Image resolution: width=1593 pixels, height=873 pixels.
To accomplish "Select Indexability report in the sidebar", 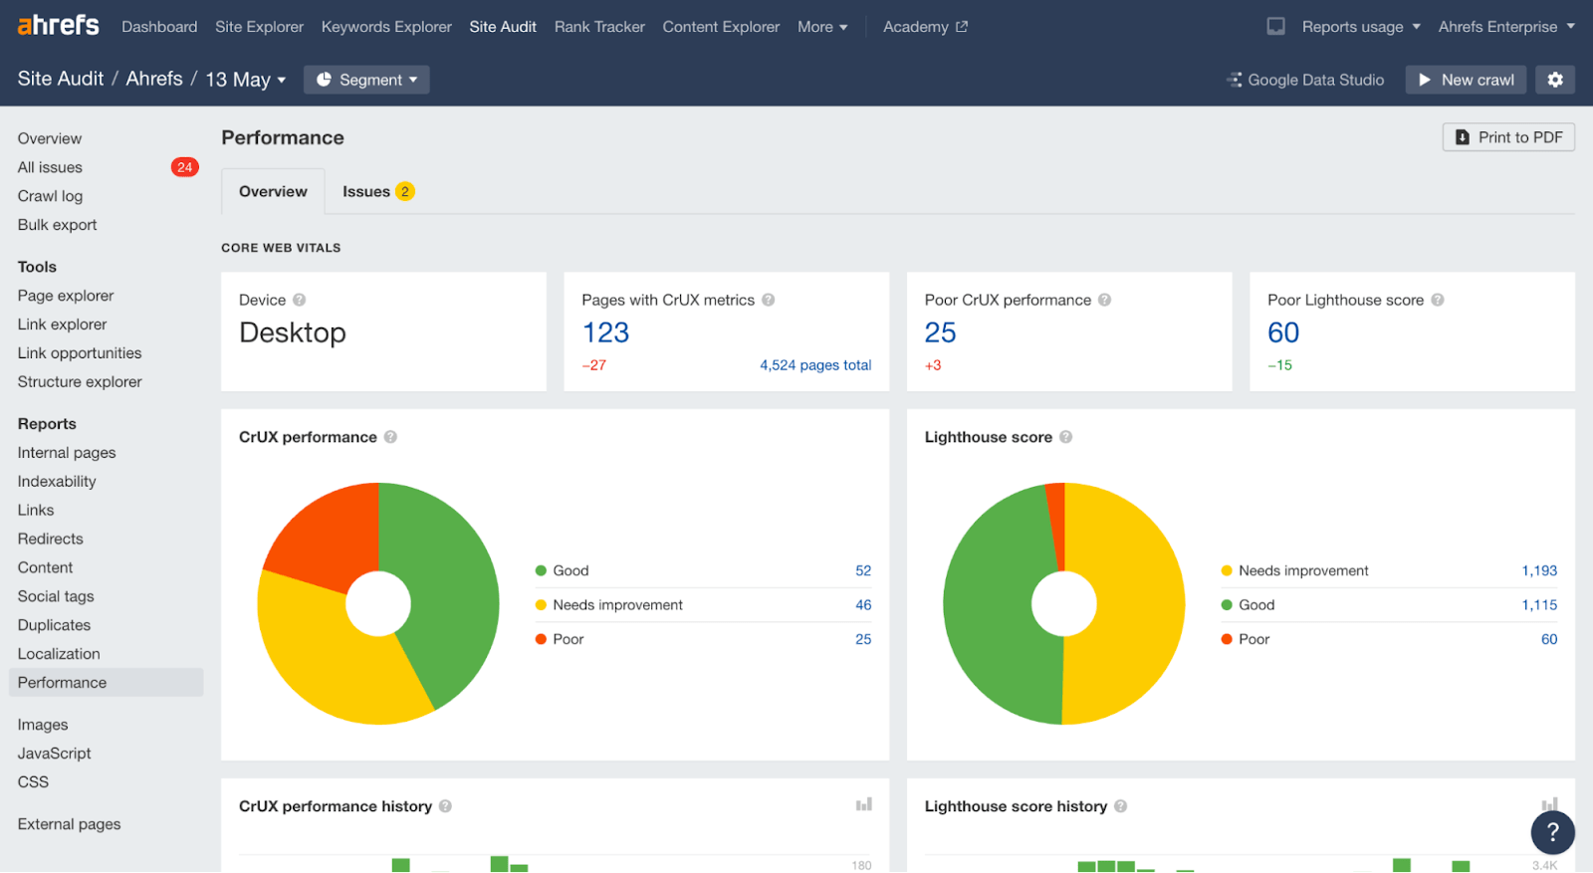I will 57,481.
